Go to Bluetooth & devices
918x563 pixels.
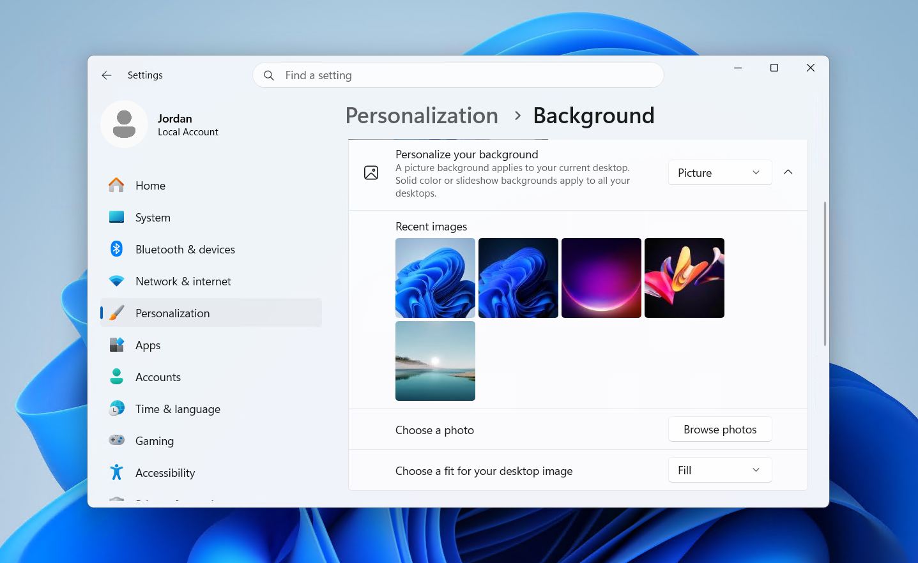pyautogui.click(x=211, y=249)
